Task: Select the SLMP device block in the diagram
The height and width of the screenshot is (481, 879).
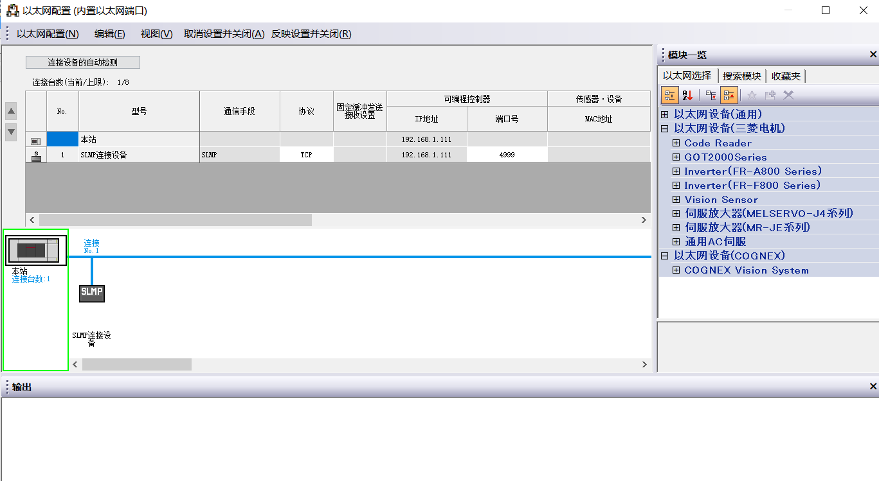Action: [92, 293]
